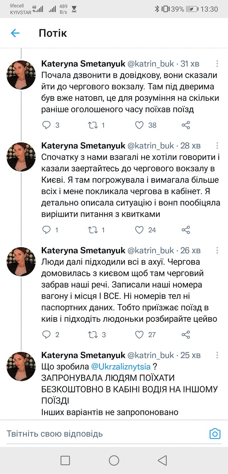Retweet the second tweet from Kateryna Smetanyuk
Image resolution: width=228 pixels, height=474 pixels.
coord(93,230)
